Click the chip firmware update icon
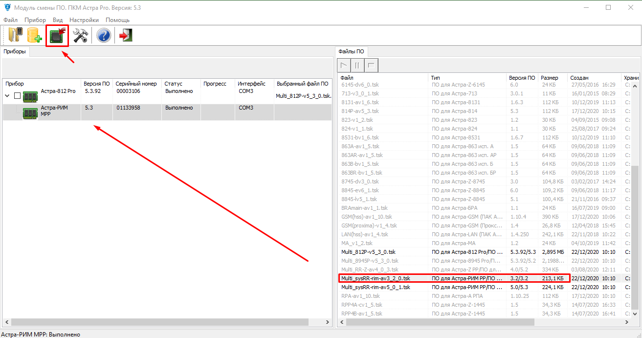The width and height of the screenshot is (642, 338). [x=57, y=36]
